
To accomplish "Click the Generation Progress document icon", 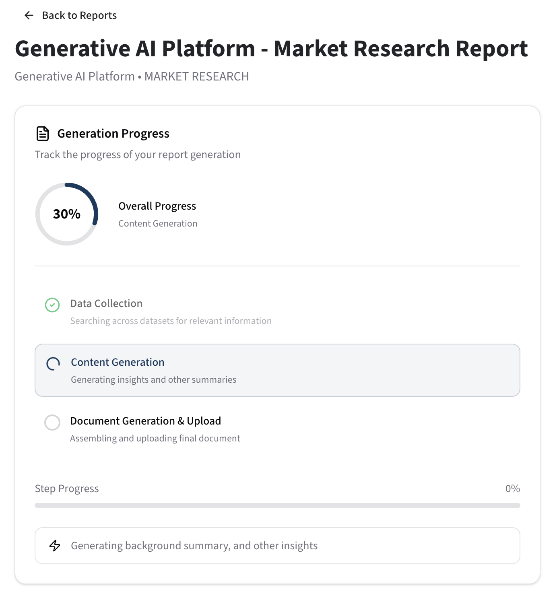I will pos(43,134).
